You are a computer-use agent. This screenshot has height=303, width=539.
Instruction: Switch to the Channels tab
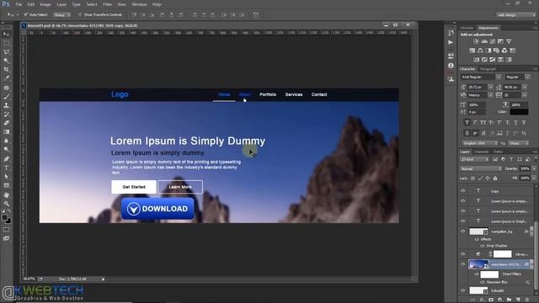pos(481,151)
